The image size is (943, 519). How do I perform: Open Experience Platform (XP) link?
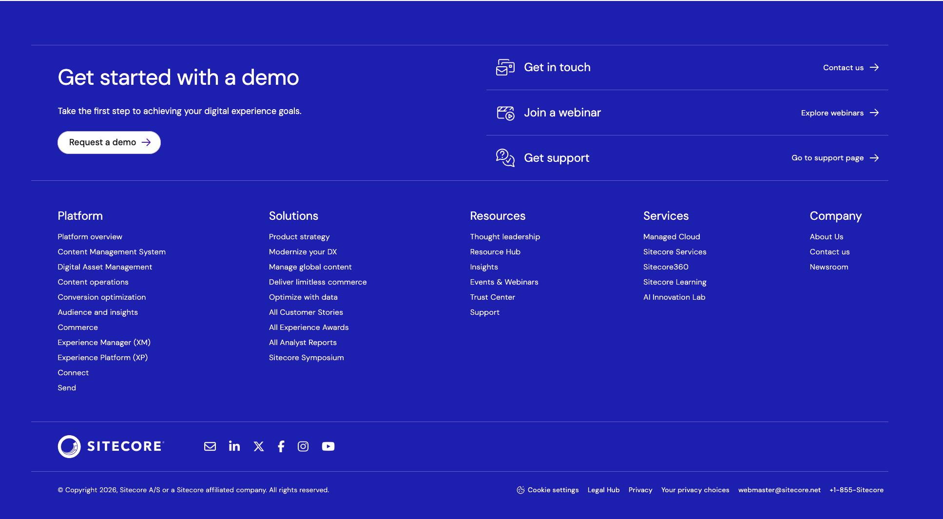click(x=103, y=358)
